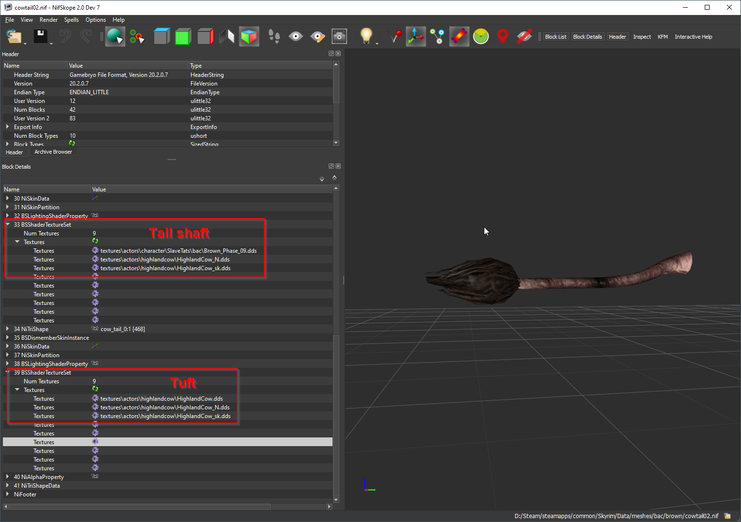Image resolution: width=741 pixels, height=522 pixels.
Task: Close the Block Details panel
Action: [x=338, y=166]
